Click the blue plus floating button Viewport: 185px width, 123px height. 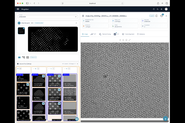click(x=166, y=119)
